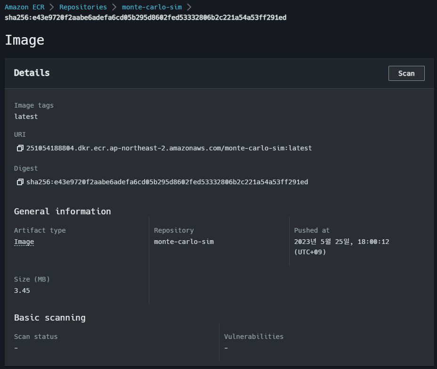Copy the sha256 digest with copy icon
The image size is (437, 369).
coord(20,182)
